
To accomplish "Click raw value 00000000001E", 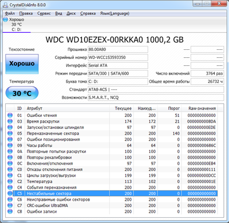I will pyautogui.click(x=202, y=181).
